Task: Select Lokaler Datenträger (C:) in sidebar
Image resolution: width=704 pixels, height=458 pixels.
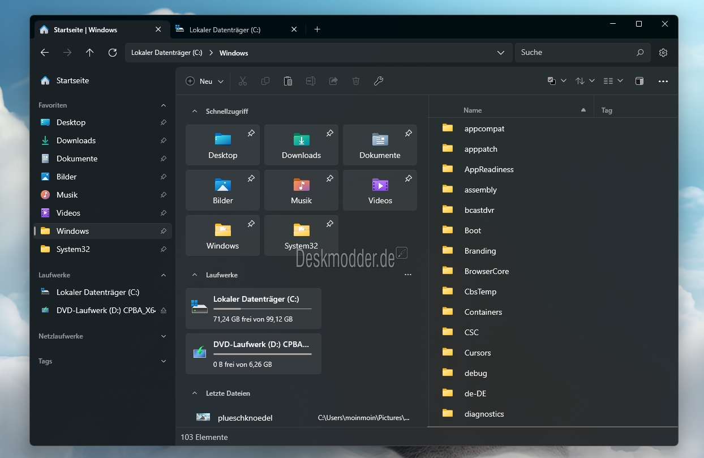Action: click(103, 292)
